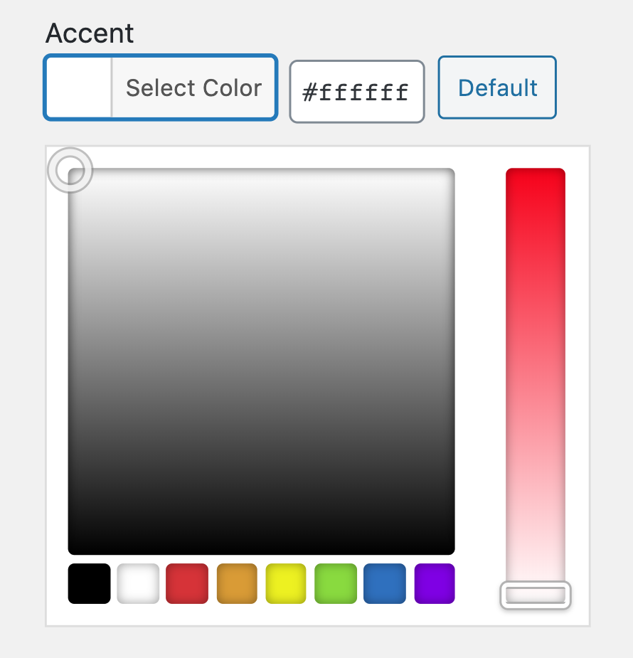Select the blue preset swatch

pyautogui.click(x=384, y=583)
